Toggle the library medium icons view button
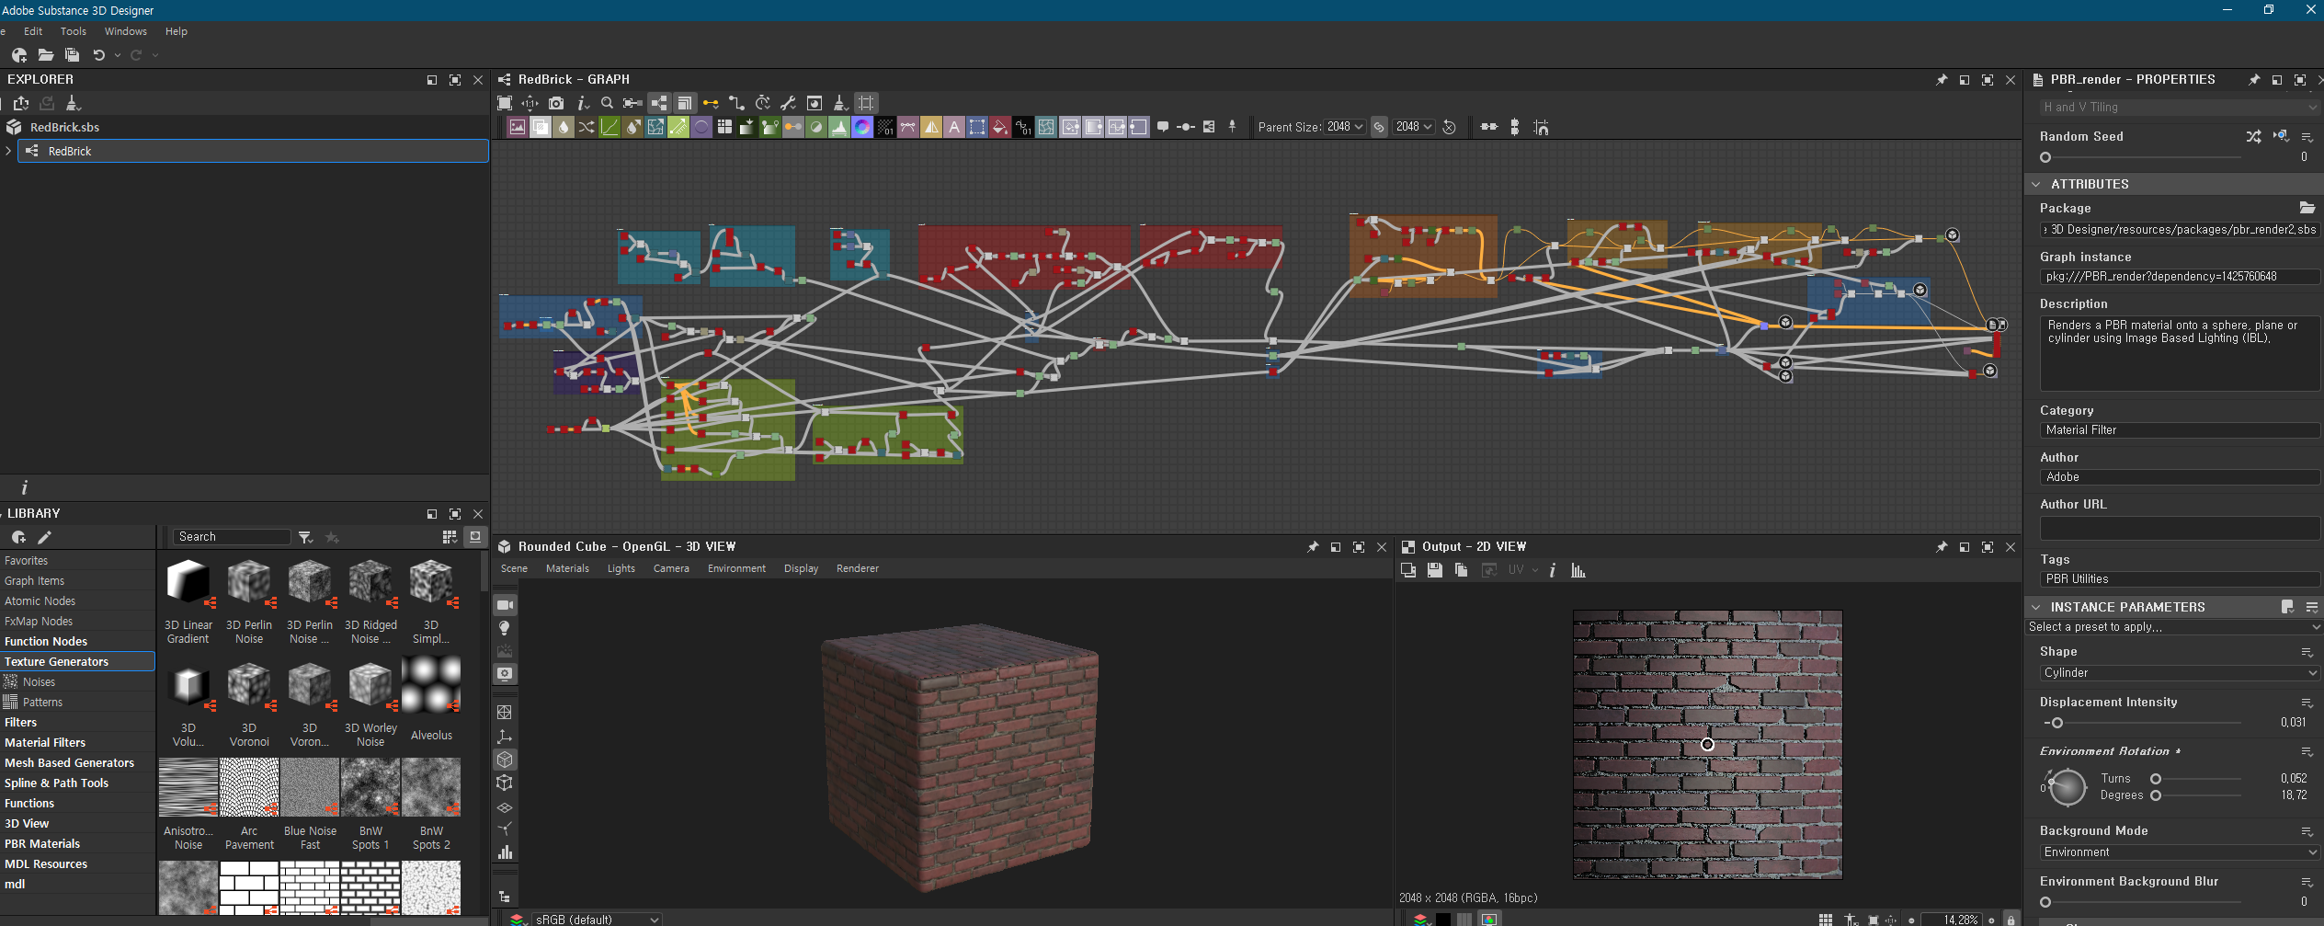The image size is (2324, 926). 475,537
